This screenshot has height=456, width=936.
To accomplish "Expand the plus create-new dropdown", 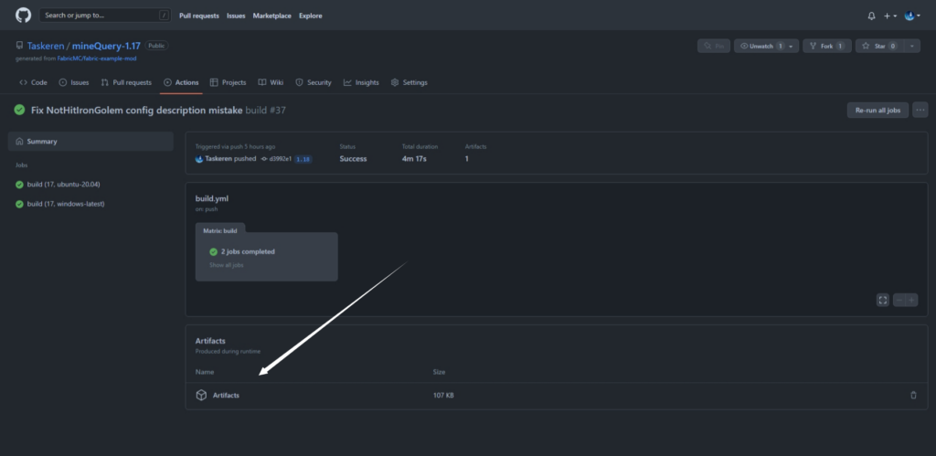I will (889, 16).
